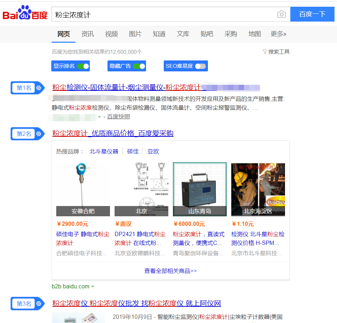
Task: Open third result 粉尘浓度仪批发 阿仪网 link
Action: pos(136,303)
